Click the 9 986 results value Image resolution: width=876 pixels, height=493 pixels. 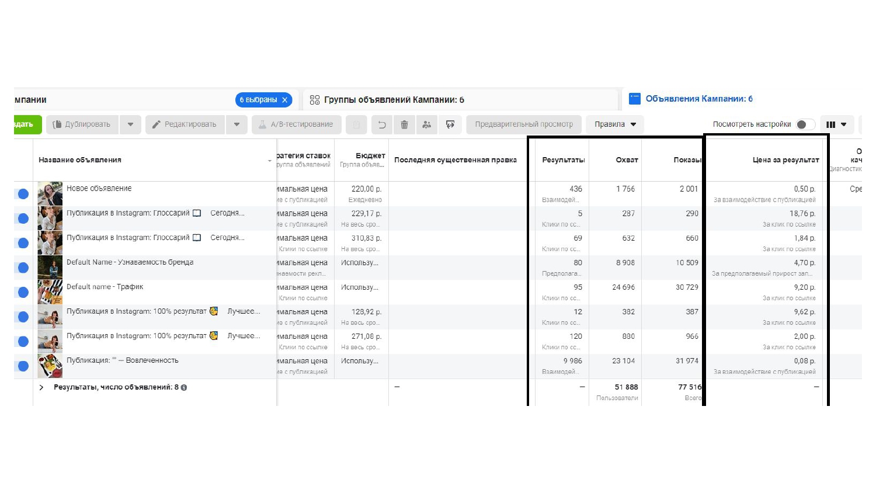[573, 361]
